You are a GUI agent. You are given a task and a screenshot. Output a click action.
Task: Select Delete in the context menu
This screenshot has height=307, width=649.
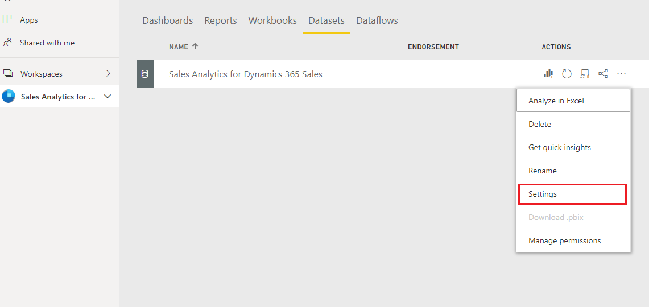(x=573, y=124)
